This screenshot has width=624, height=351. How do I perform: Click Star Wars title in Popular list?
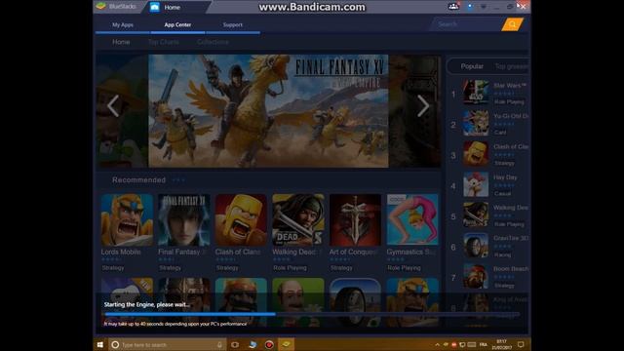[x=510, y=85]
